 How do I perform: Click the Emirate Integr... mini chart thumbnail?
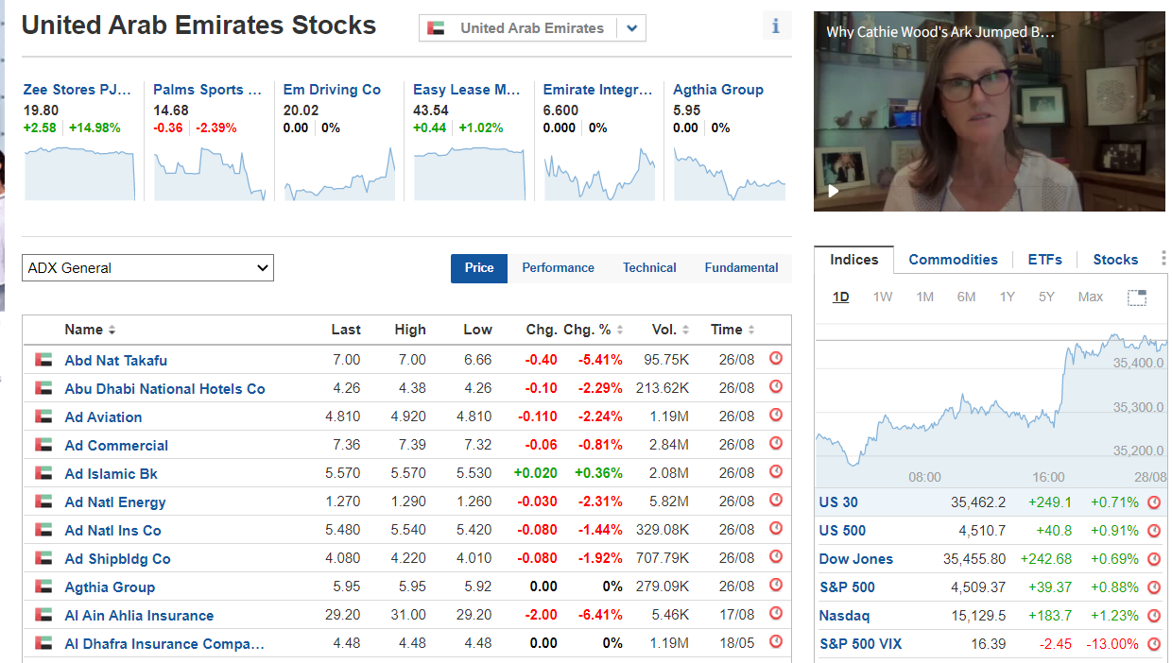click(x=599, y=173)
